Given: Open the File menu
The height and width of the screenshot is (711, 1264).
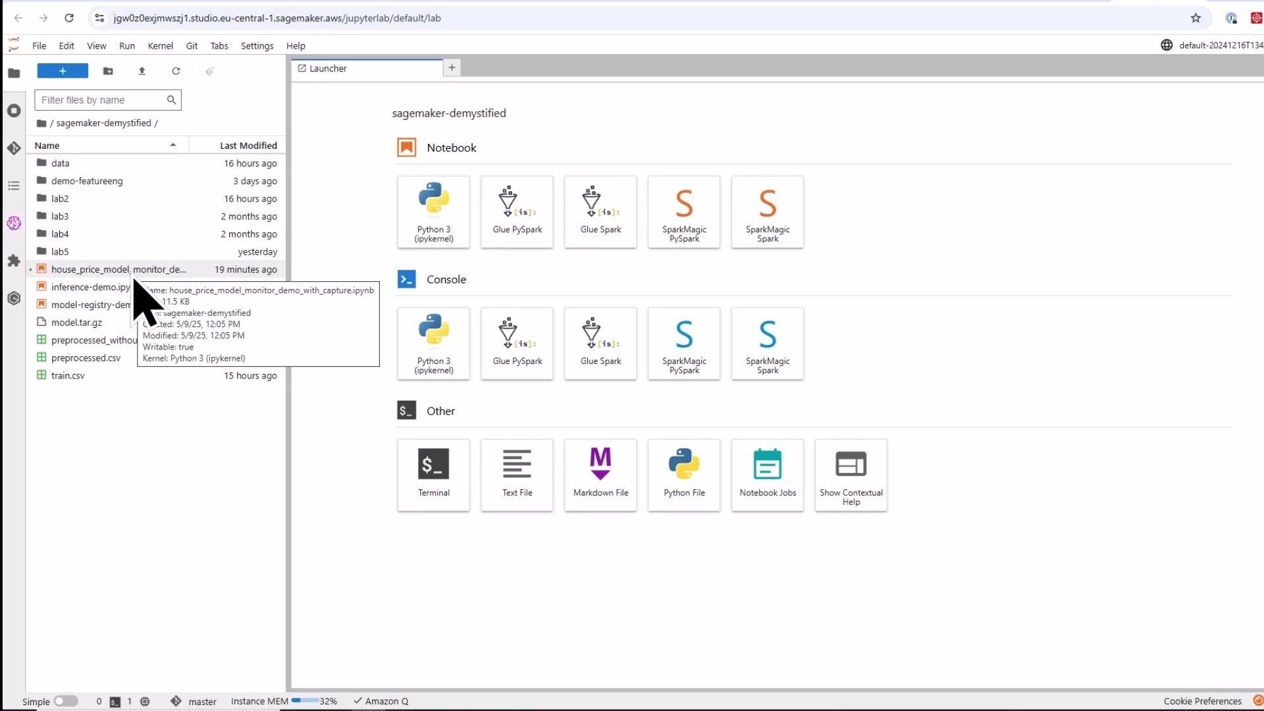Looking at the screenshot, I should point(39,46).
